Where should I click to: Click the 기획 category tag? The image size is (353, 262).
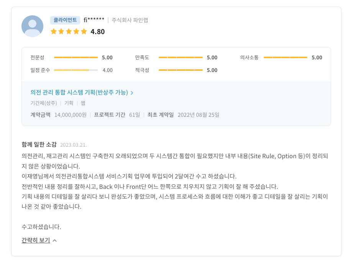click(69, 103)
